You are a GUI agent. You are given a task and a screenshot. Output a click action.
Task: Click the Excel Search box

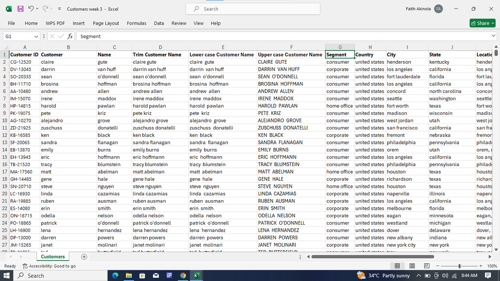pyautogui.click(x=253, y=9)
